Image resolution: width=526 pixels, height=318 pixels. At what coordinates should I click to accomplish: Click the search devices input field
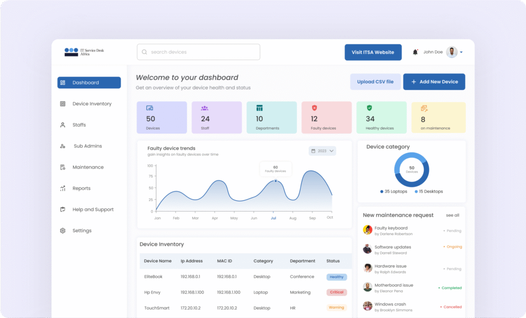click(x=198, y=52)
